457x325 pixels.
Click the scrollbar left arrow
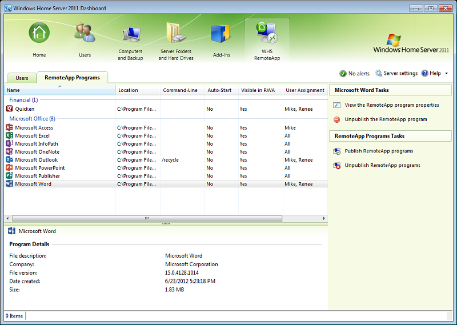click(7, 218)
